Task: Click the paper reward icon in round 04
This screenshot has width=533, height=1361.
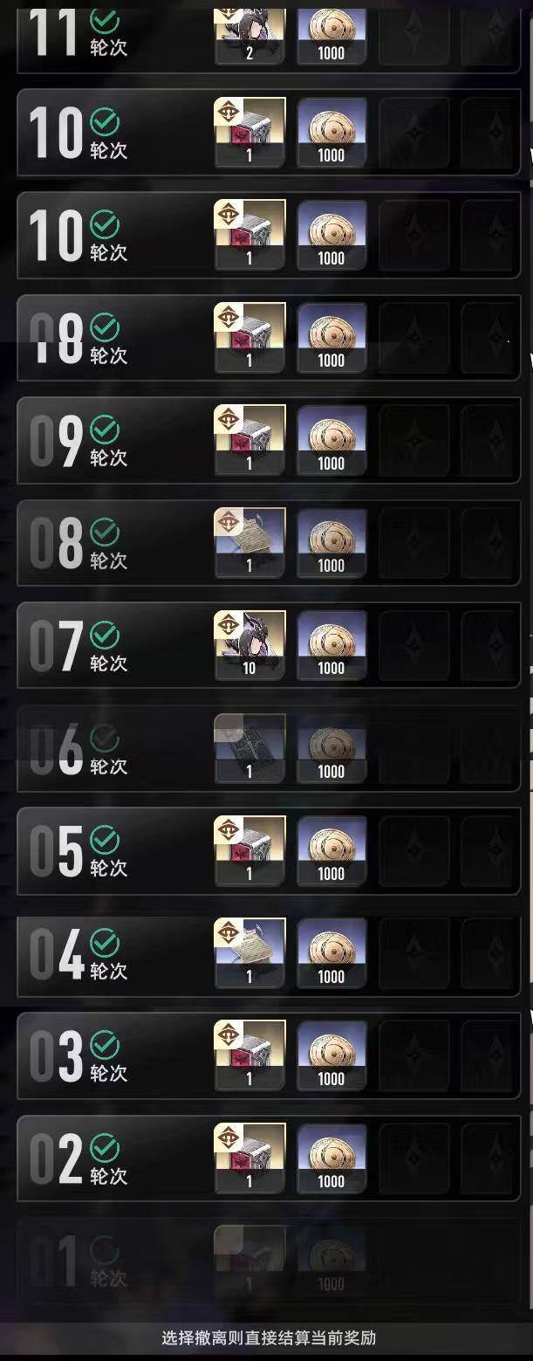Action: 249,953
